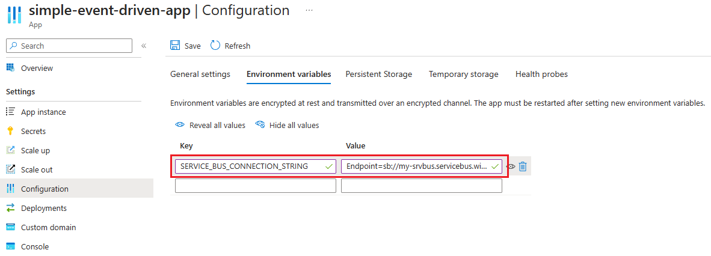Open the Health probes tab
Image resolution: width=711 pixels, height=256 pixels.
coord(541,74)
